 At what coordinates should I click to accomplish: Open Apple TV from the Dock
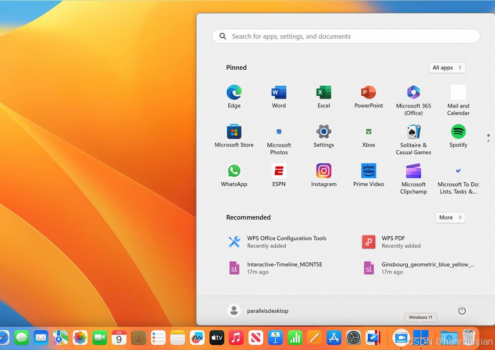coord(216,338)
